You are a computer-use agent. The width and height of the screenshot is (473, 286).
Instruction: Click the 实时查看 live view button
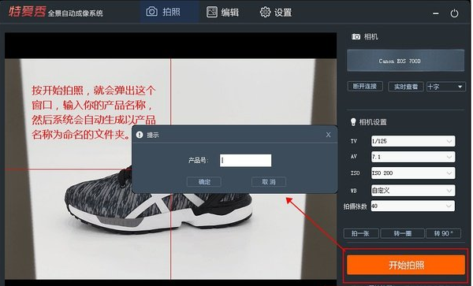click(x=406, y=87)
